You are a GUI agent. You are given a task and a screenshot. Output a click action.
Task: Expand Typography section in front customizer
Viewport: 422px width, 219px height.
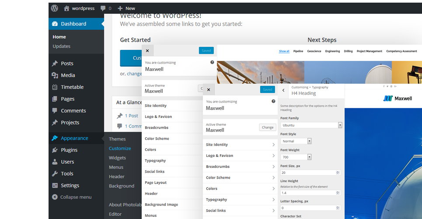tap(240, 200)
